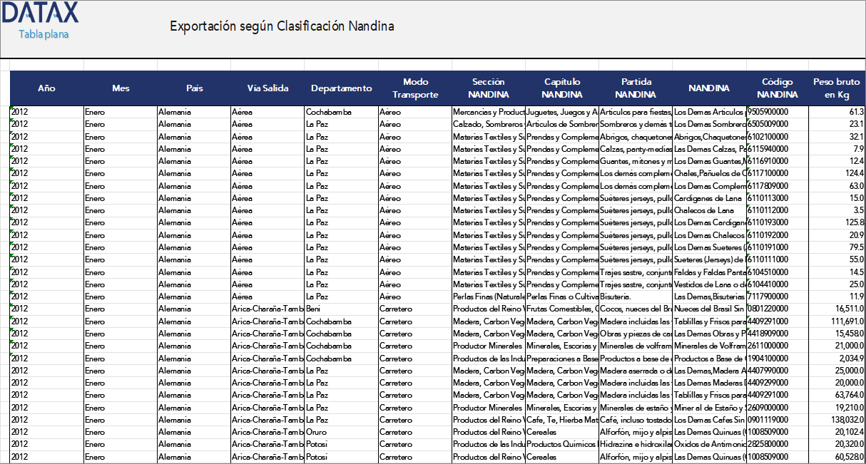Select the Año column header
866x464 pixels.
(x=46, y=88)
